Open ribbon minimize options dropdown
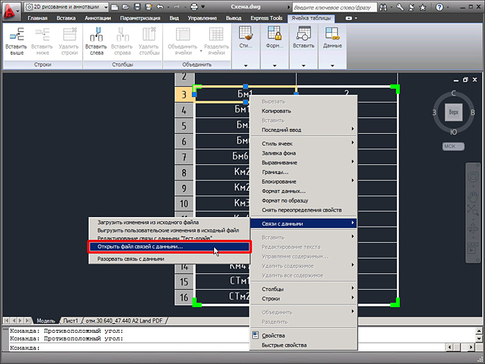This screenshot has width=485, height=364. (x=356, y=18)
